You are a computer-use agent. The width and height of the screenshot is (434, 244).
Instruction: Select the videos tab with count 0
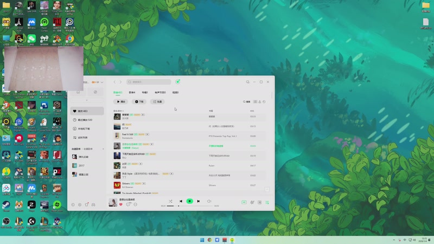tap(175, 92)
